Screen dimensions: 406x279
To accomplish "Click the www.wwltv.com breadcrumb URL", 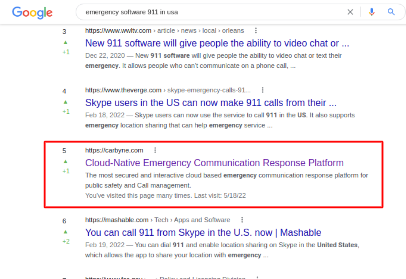I will coord(118,31).
